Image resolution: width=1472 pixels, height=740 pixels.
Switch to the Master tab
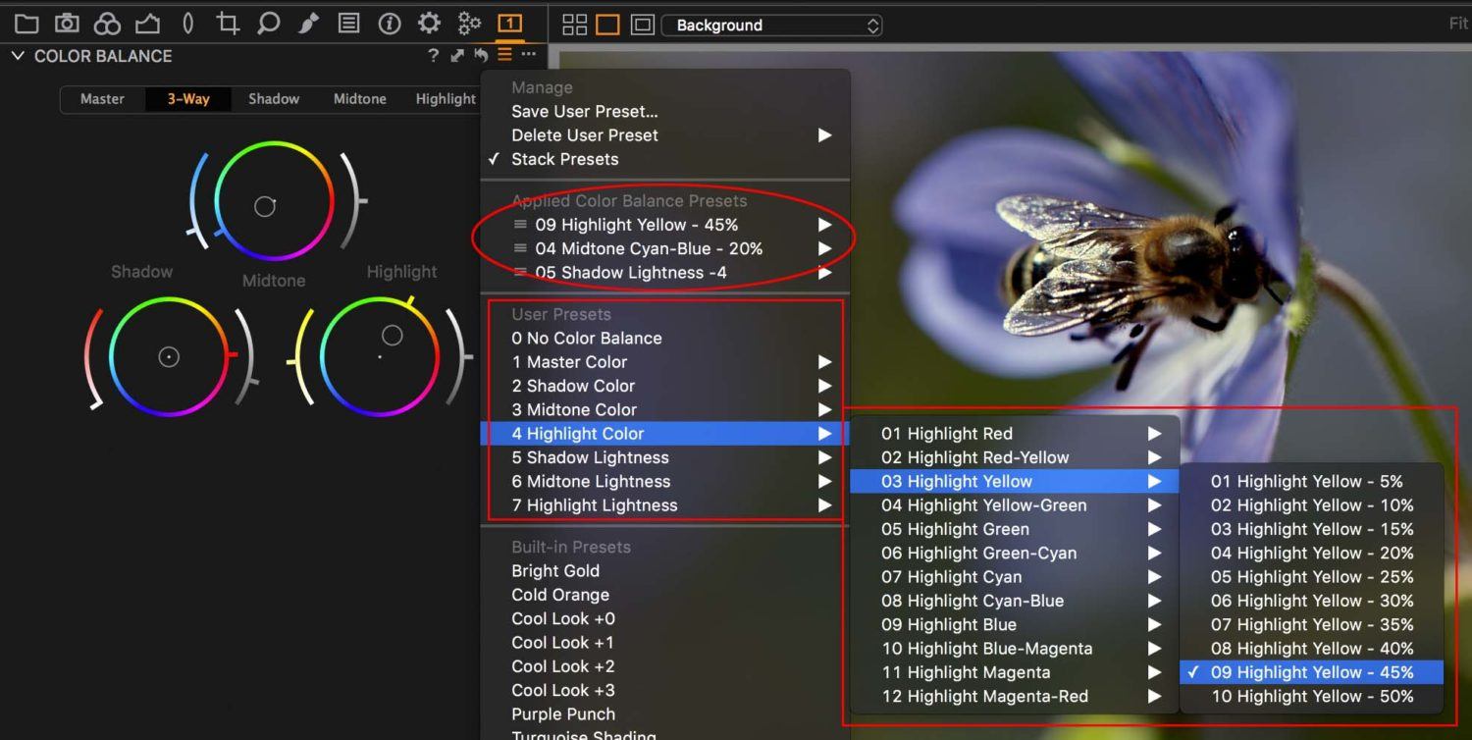(x=102, y=99)
